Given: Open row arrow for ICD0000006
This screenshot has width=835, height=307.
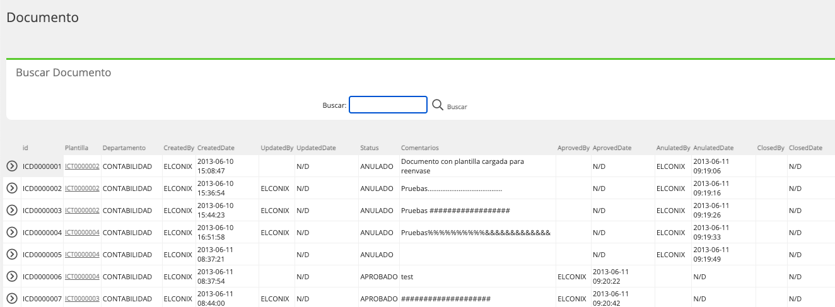Looking at the screenshot, I should tap(11, 277).
